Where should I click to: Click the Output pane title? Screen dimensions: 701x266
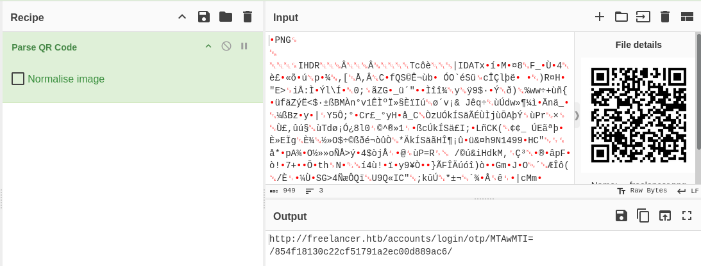tap(290, 216)
